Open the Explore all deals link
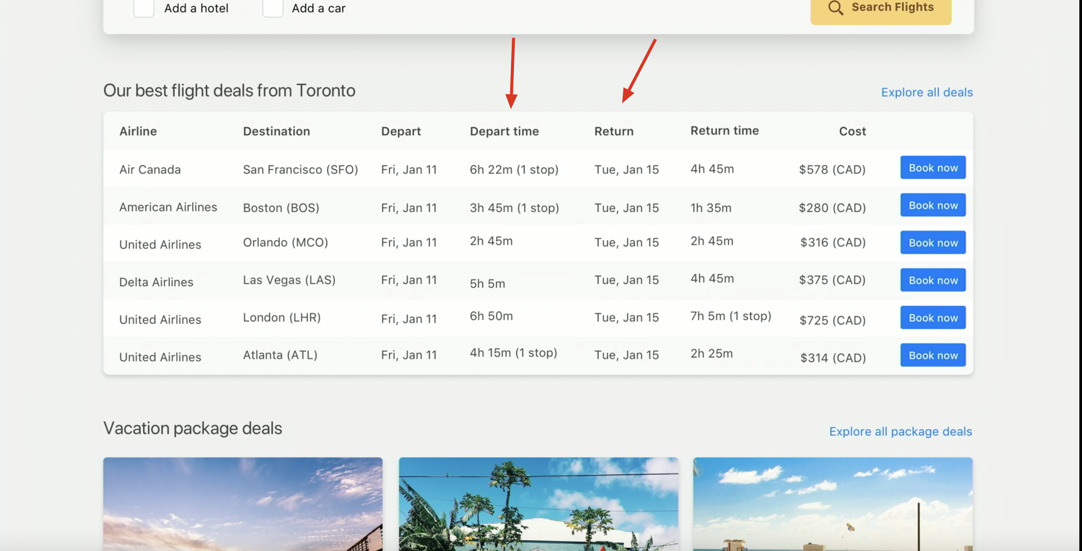The height and width of the screenshot is (551, 1082). click(927, 92)
